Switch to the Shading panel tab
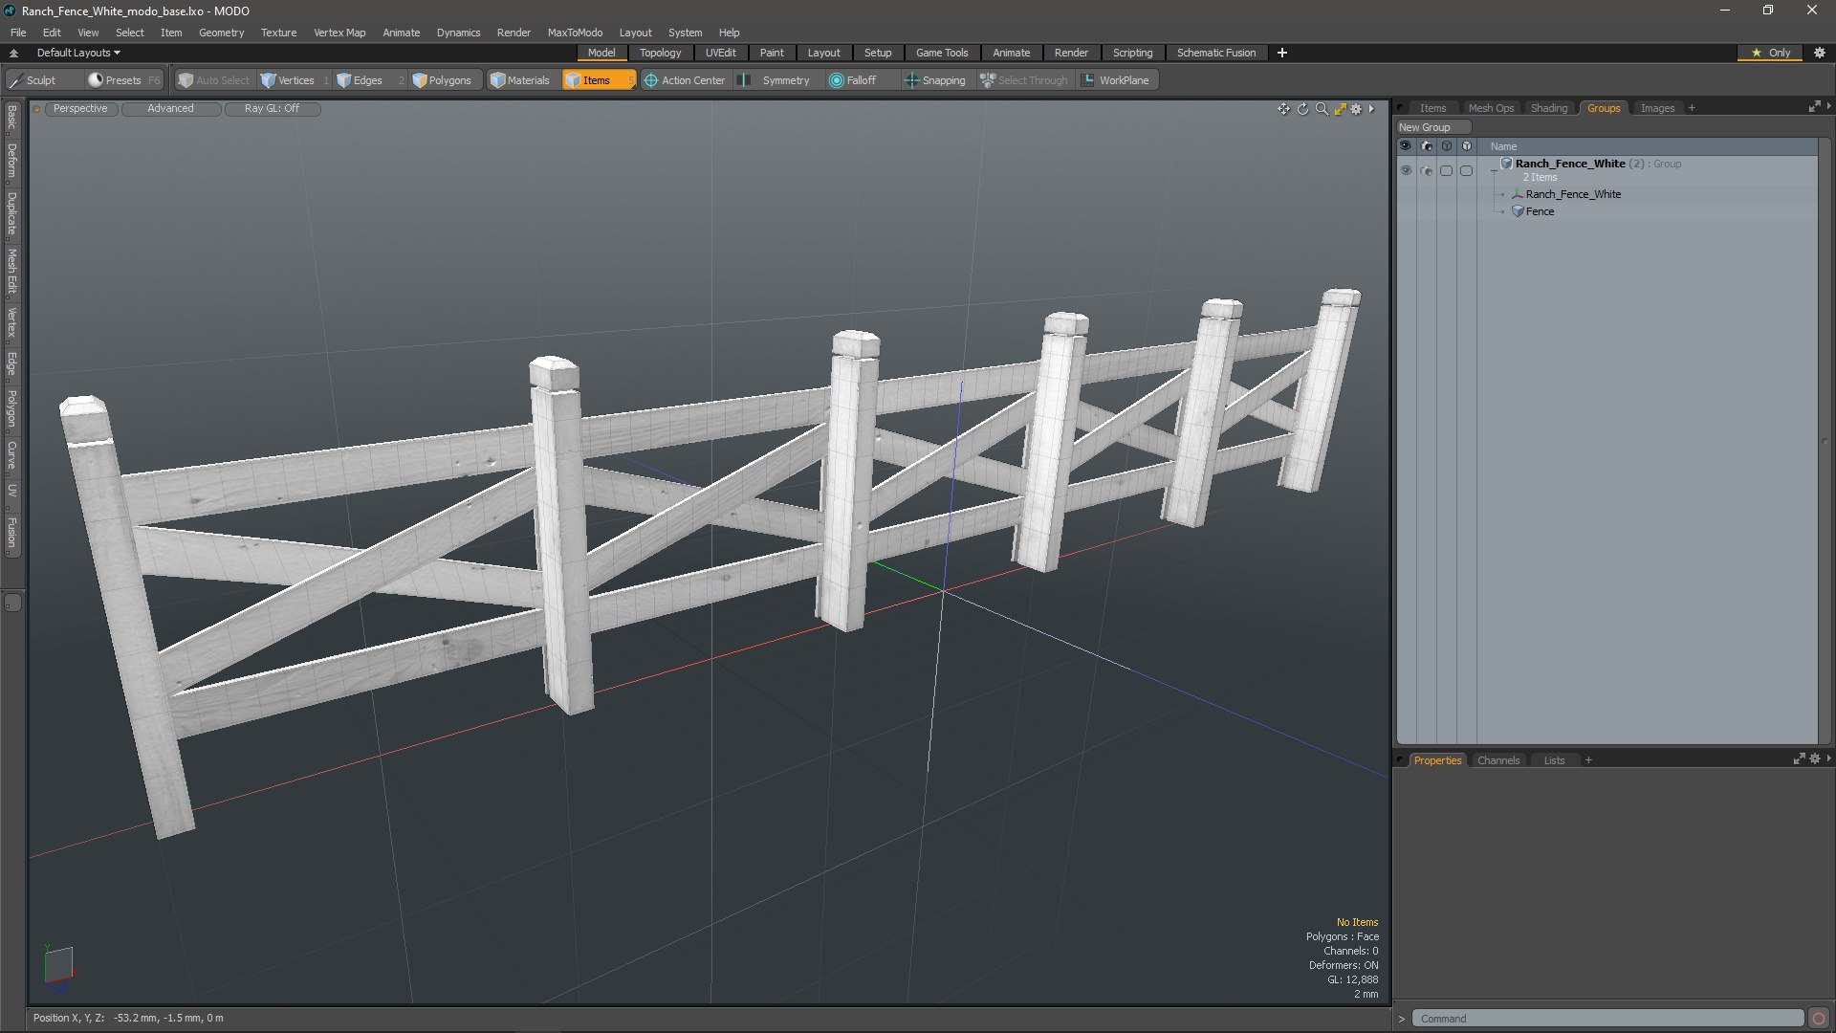This screenshot has width=1836, height=1033. (x=1549, y=108)
